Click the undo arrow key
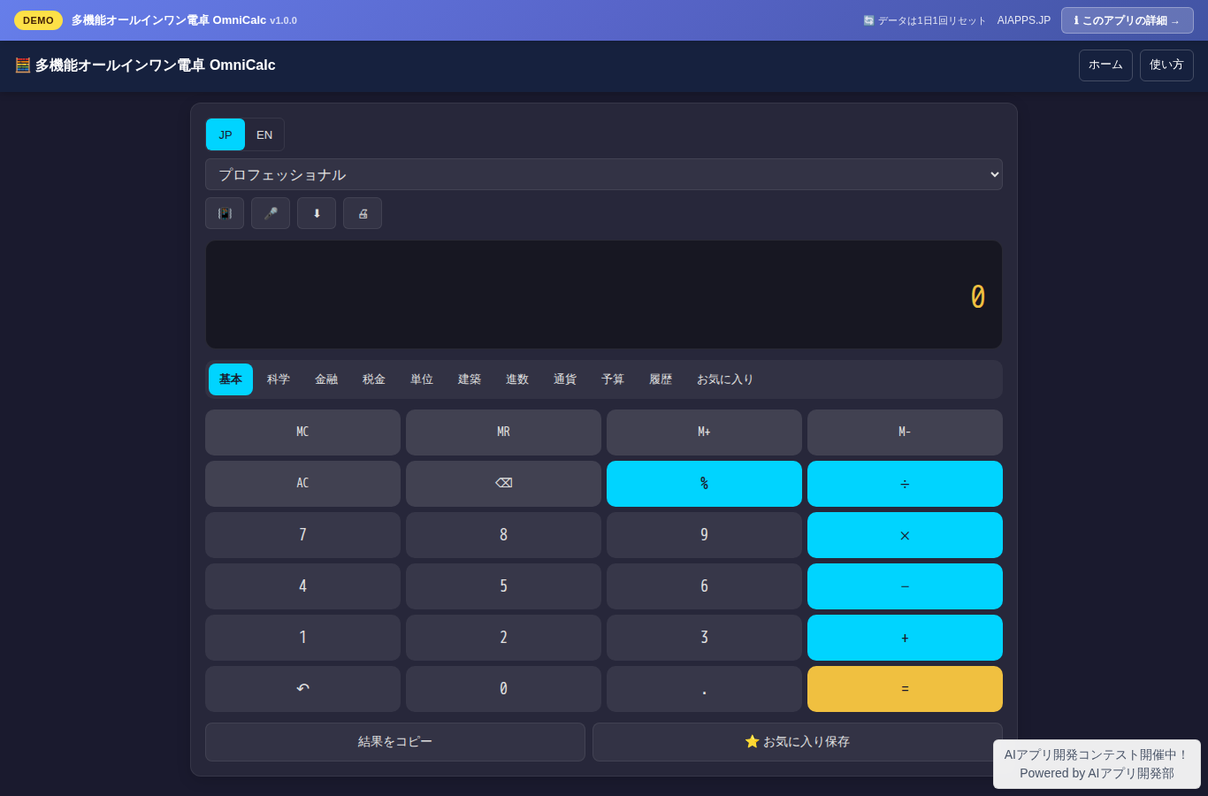The width and height of the screenshot is (1208, 796). 302,689
